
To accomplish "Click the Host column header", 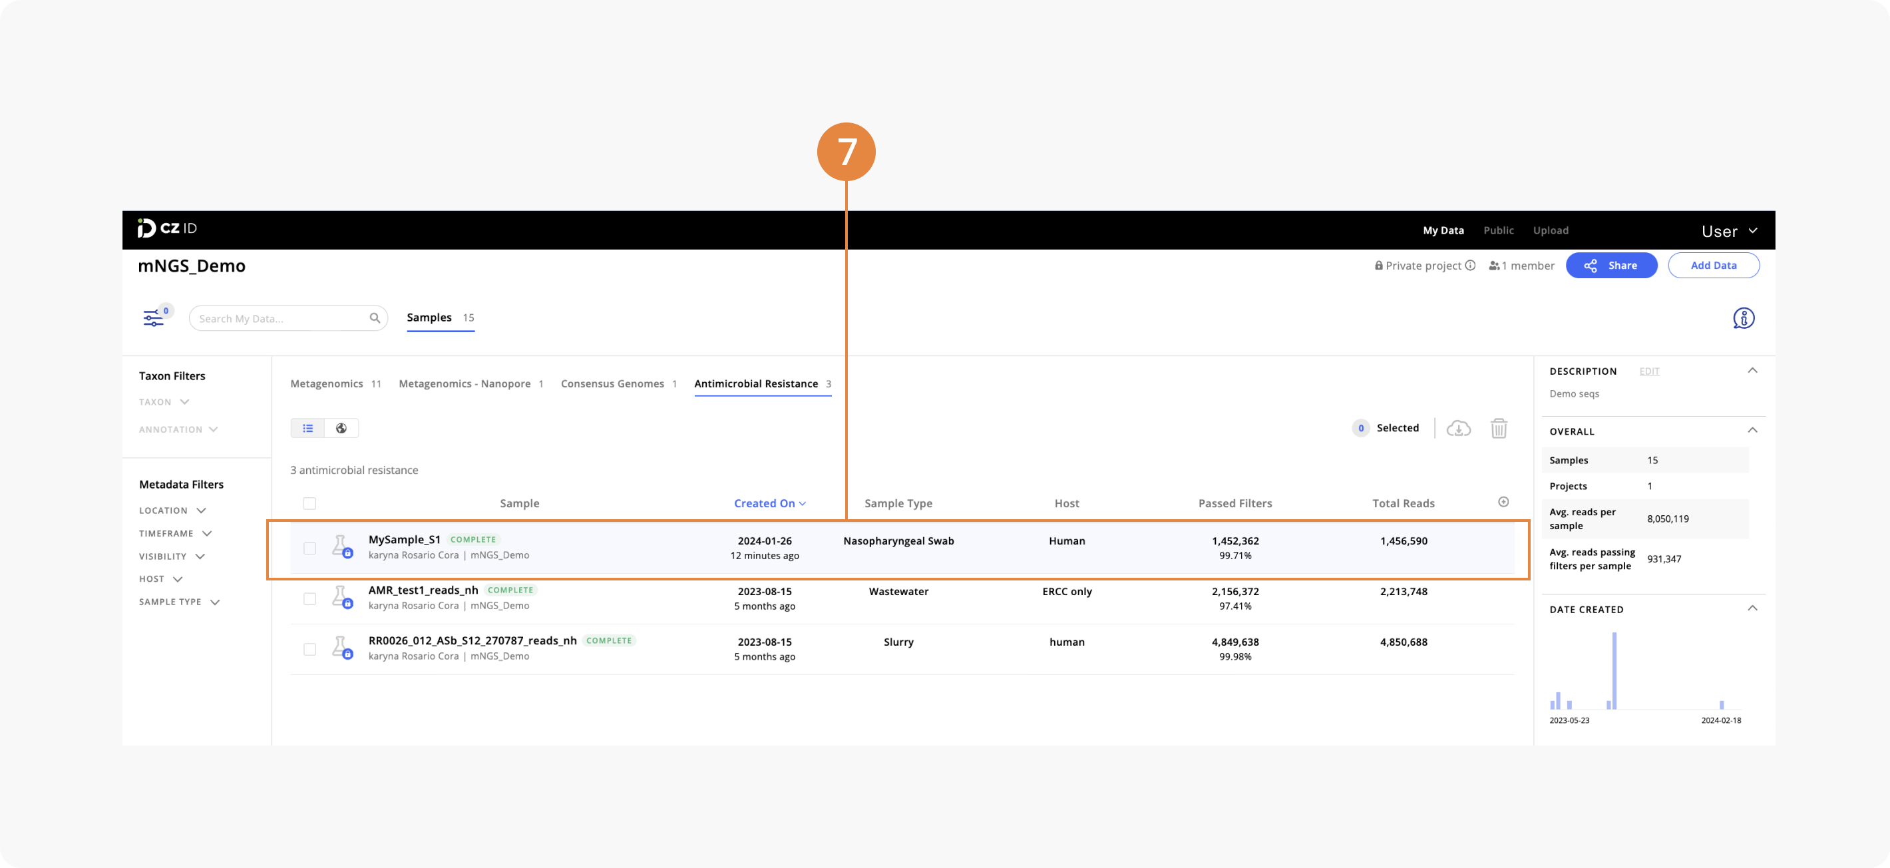I will point(1066,503).
